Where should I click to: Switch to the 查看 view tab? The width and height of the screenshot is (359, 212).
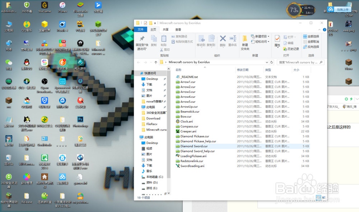tap(178, 29)
